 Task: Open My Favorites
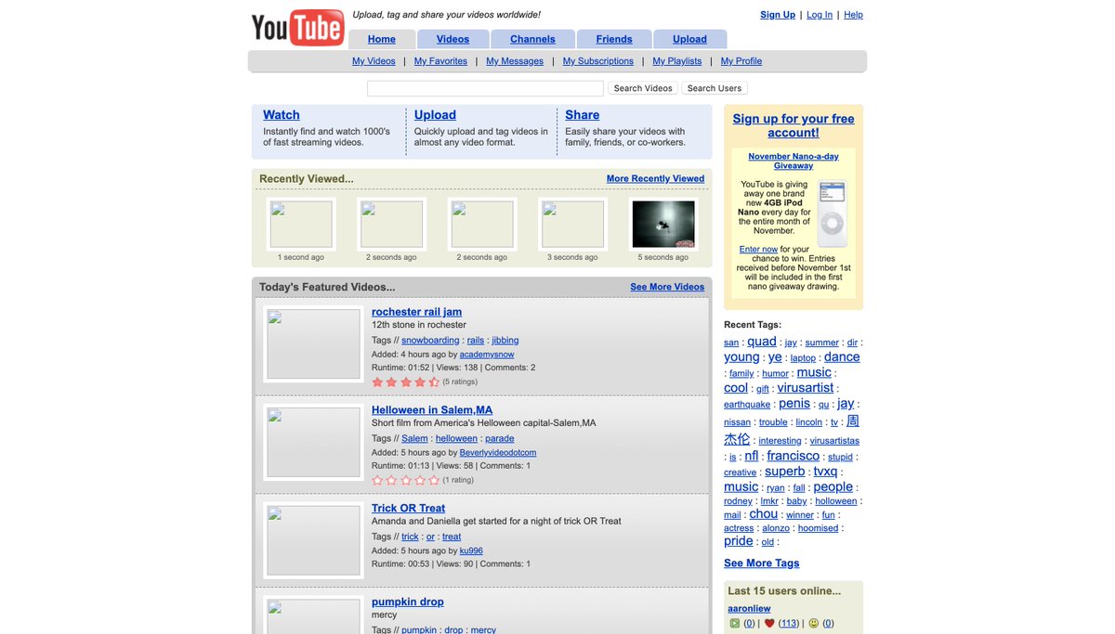[x=440, y=61]
